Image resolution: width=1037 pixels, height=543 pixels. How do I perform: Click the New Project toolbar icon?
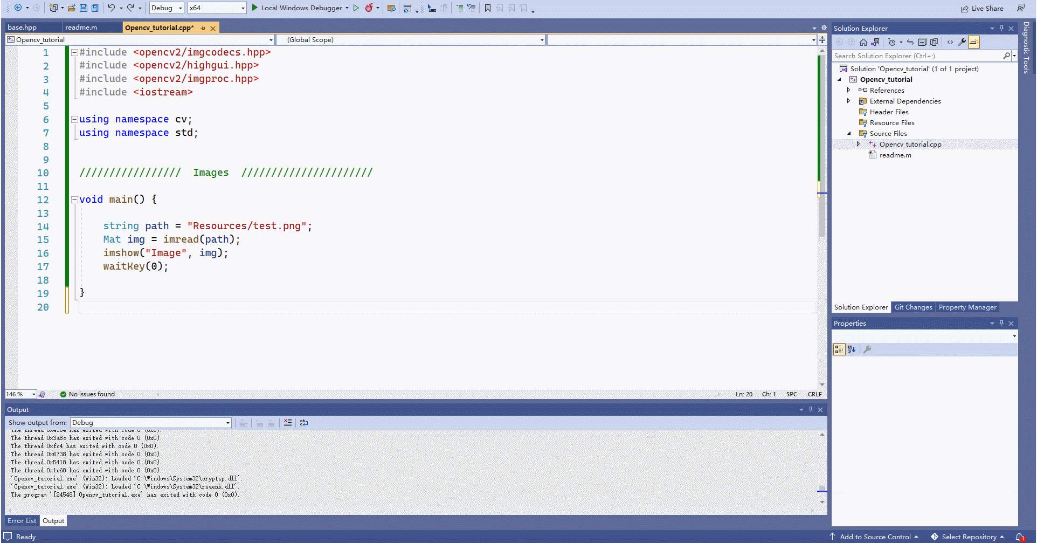(53, 8)
